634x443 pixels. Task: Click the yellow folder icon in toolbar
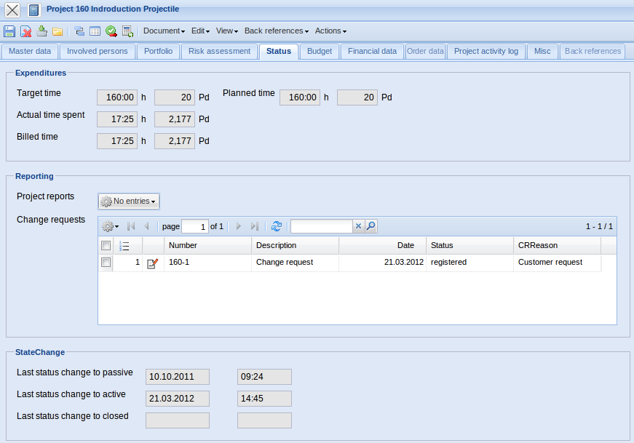(58, 31)
